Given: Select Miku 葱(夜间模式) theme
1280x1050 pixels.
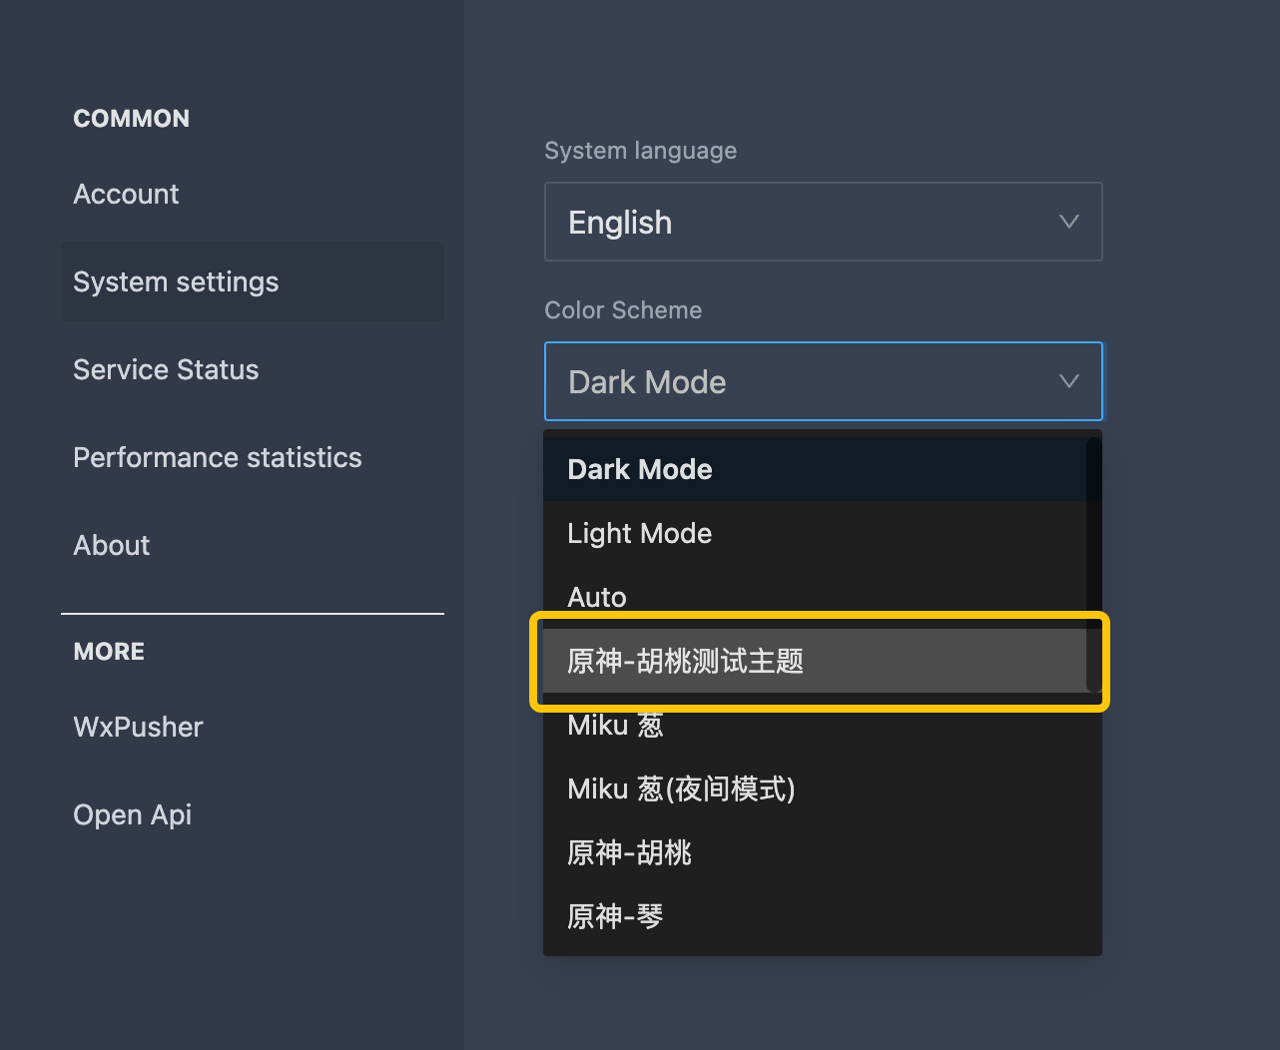Looking at the screenshot, I should point(681,788).
